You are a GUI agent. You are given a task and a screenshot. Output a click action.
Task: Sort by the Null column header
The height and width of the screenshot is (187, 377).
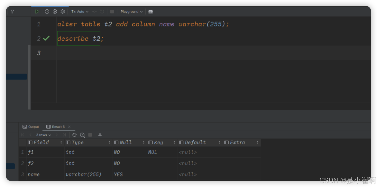click(x=130, y=143)
